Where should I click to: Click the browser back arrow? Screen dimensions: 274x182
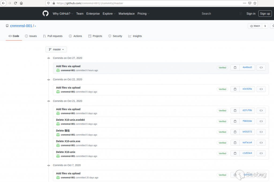pos(4,3)
